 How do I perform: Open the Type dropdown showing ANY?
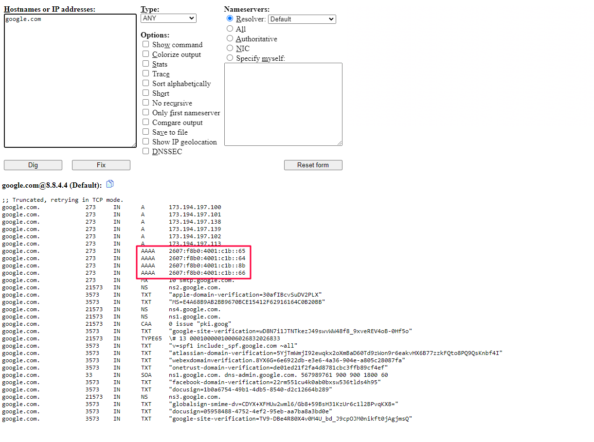point(168,18)
